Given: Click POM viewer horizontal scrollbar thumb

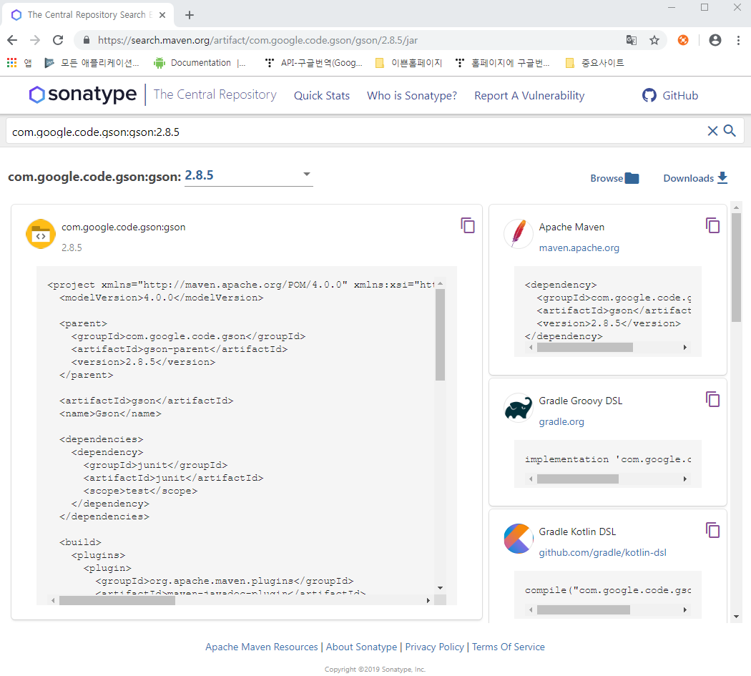Looking at the screenshot, I should coord(117,600).
